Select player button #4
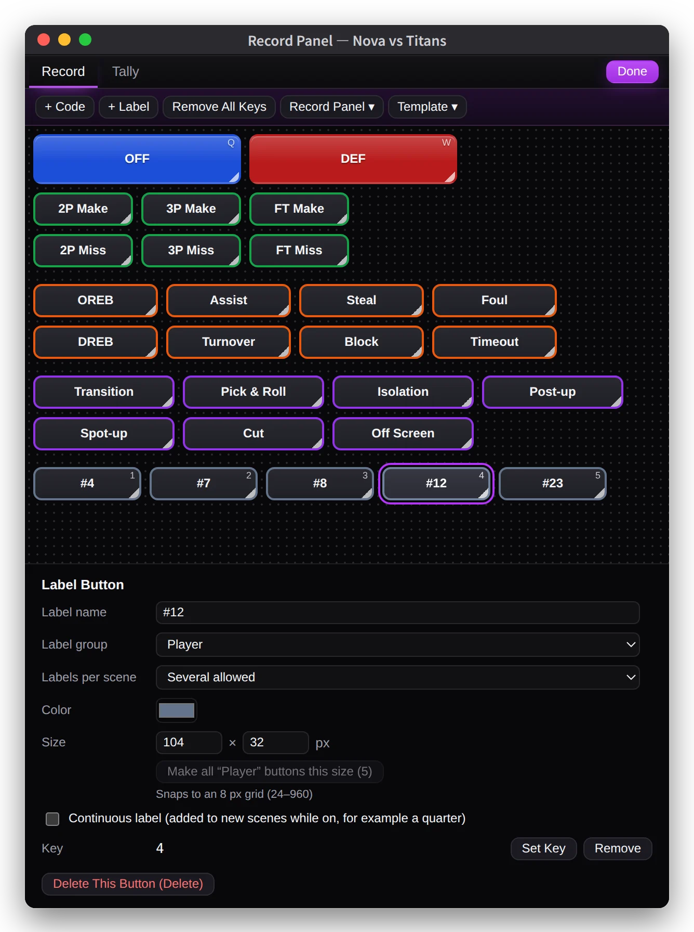Screen dimensions: 694x932 [87, 484]
